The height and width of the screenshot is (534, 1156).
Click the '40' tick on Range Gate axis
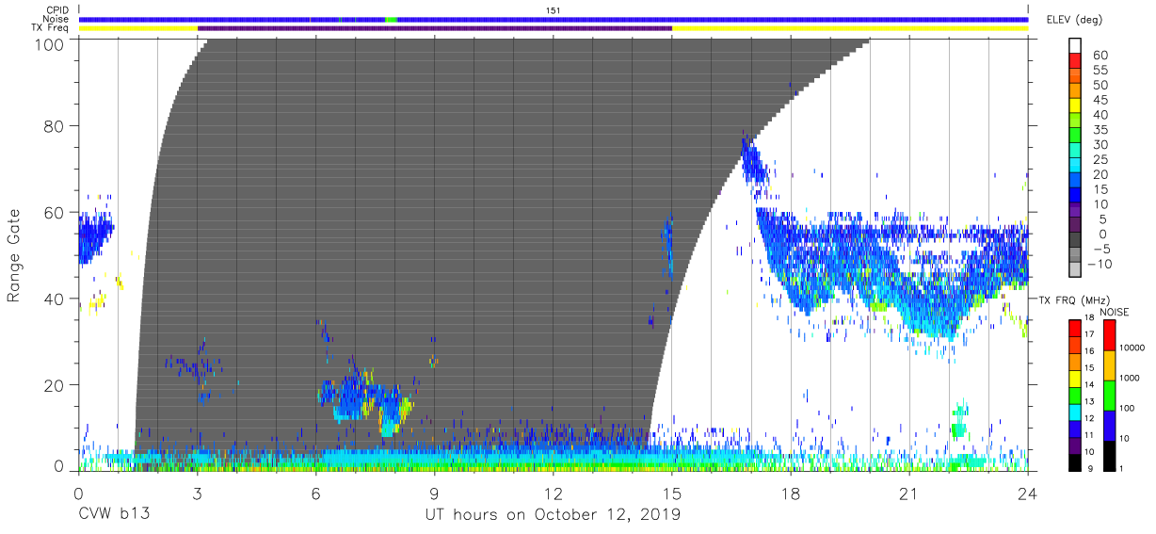pyautogui.click(x=55, y=299)
